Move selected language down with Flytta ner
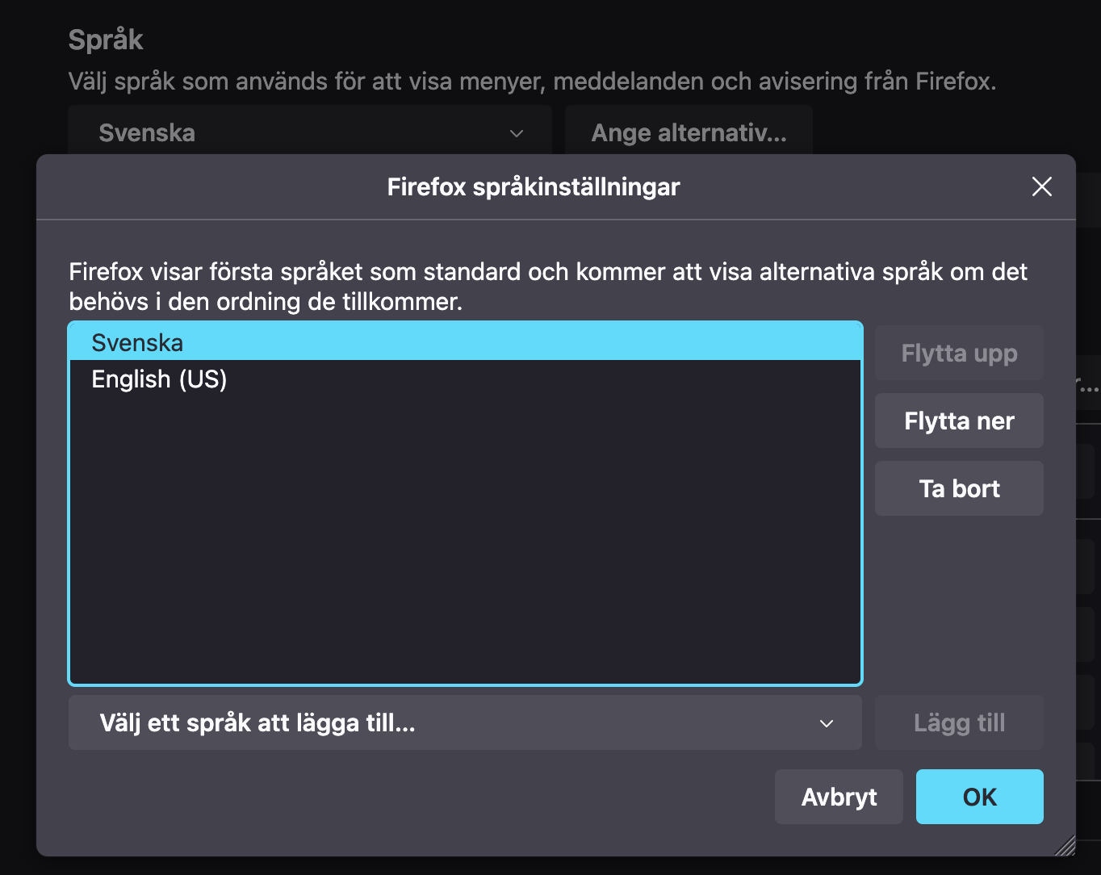 (959, 421)
